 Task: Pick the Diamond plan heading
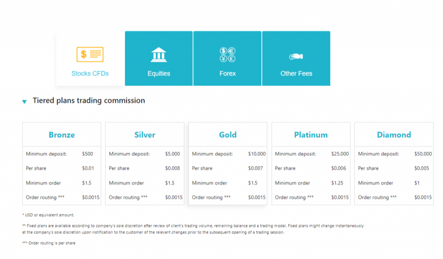click(394, 135)
